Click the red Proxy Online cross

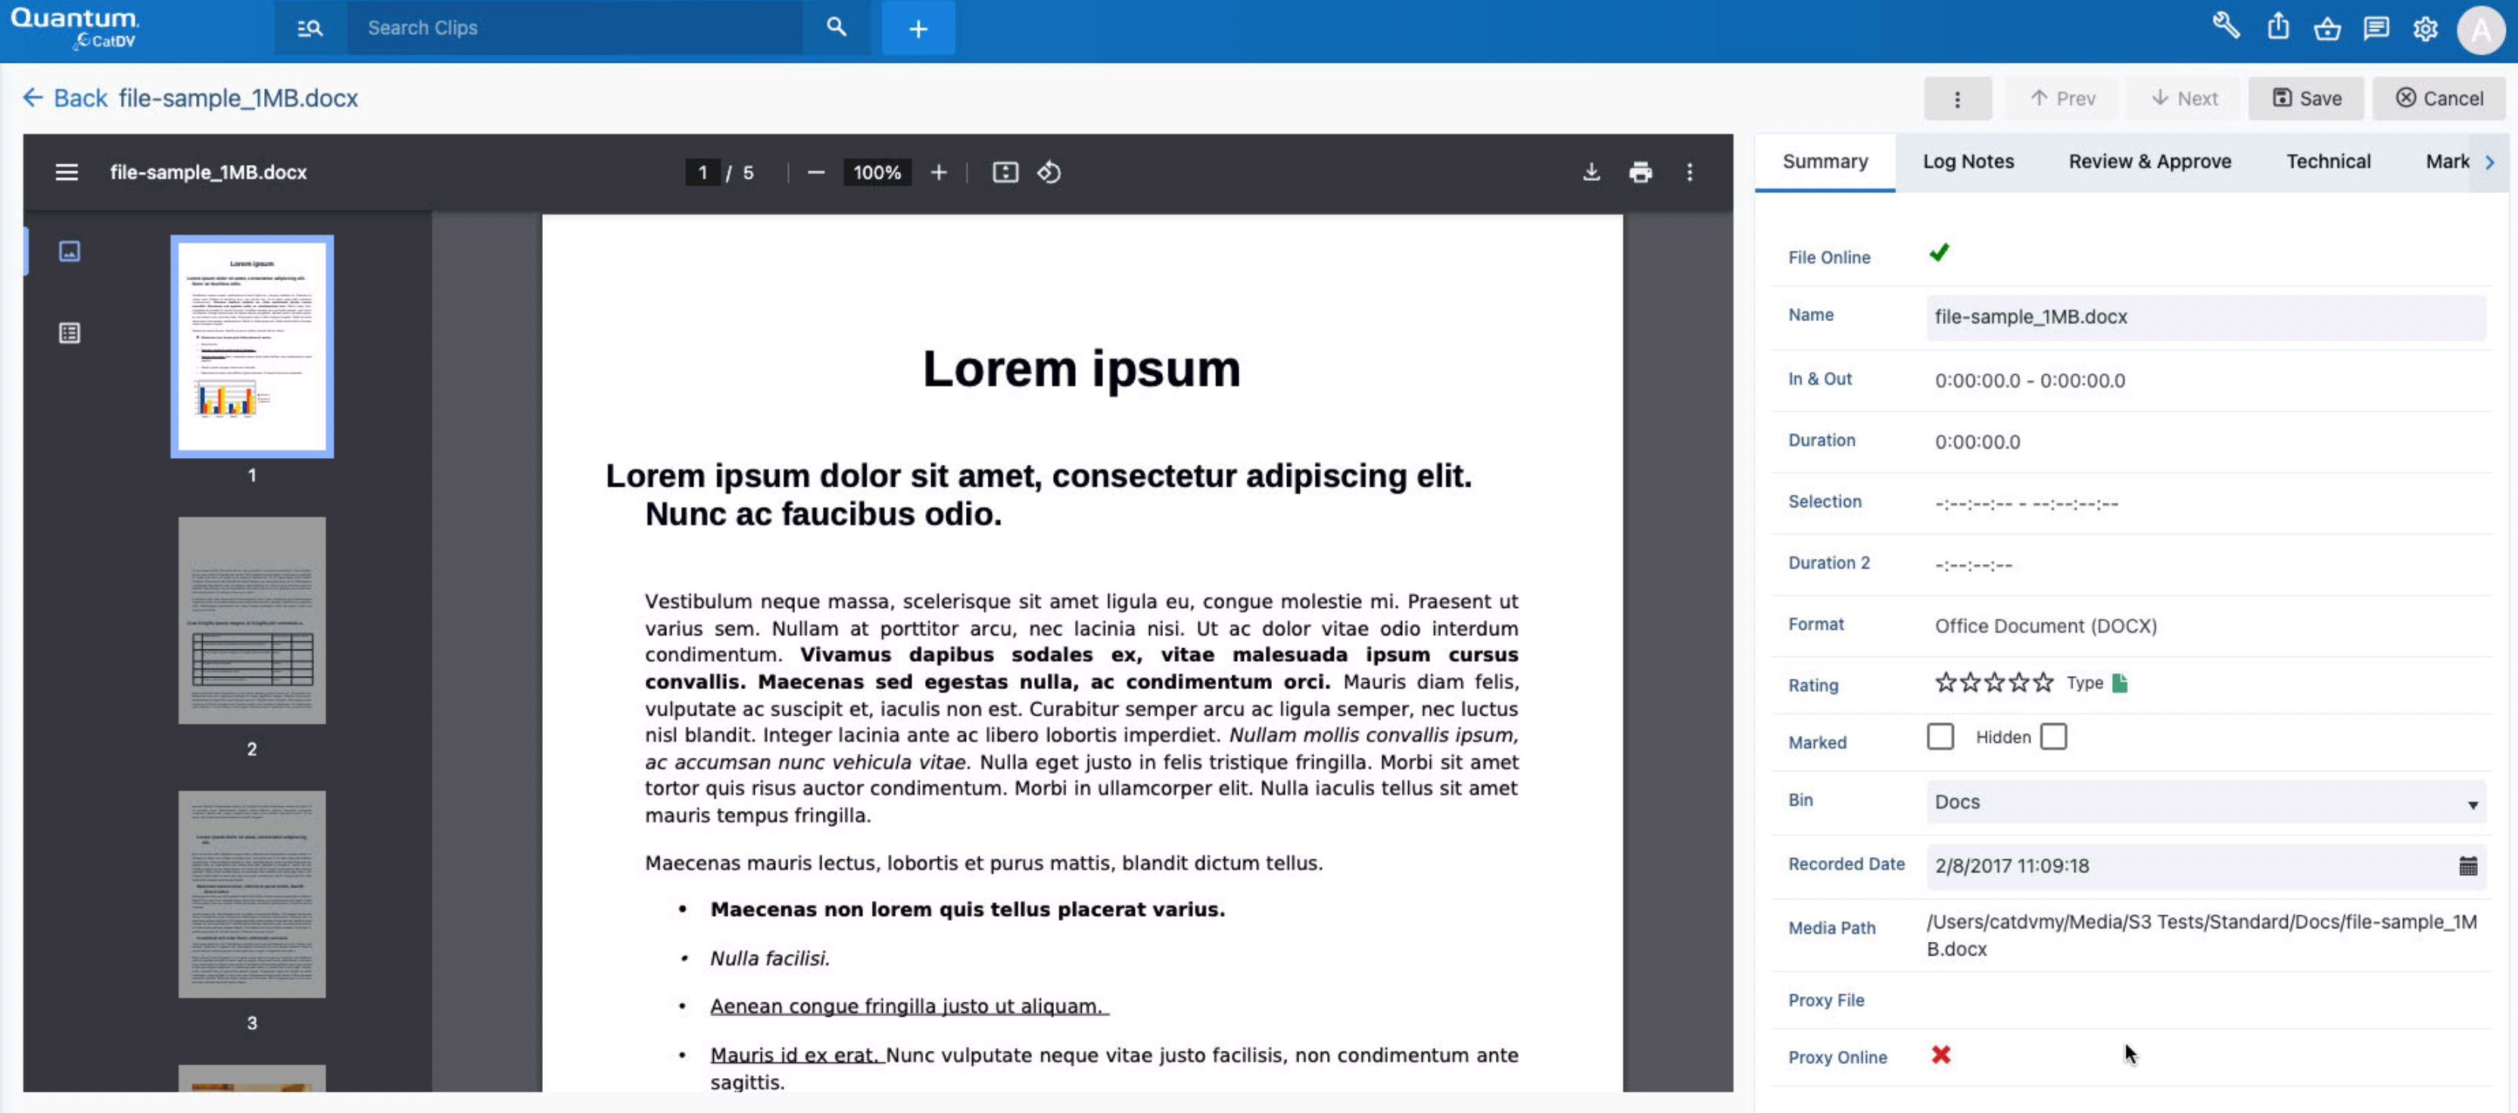tap(1940, 1055)
